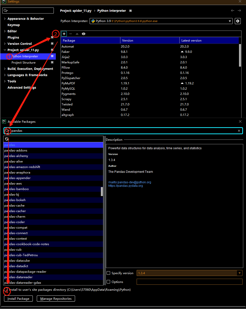Screen dimensions: 246x309
Task: Select the Pillow installed package row
Action: pos(150,68)
